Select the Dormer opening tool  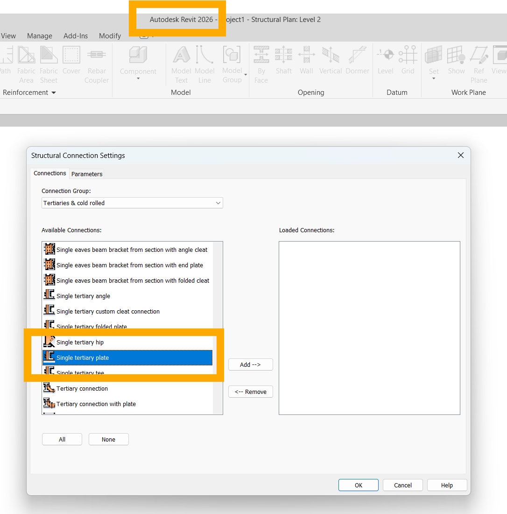(357, 61)
